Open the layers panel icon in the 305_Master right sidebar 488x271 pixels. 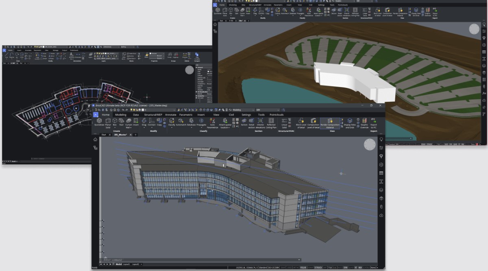381,190
